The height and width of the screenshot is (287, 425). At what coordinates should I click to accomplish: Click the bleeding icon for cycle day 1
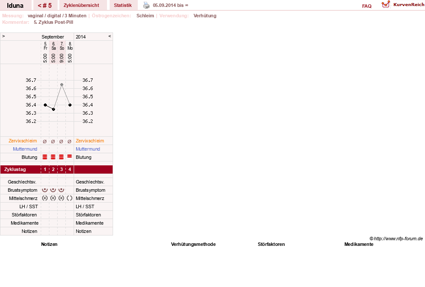coord(45,157)
